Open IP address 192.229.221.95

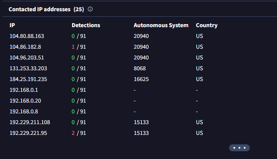point(28,133)
